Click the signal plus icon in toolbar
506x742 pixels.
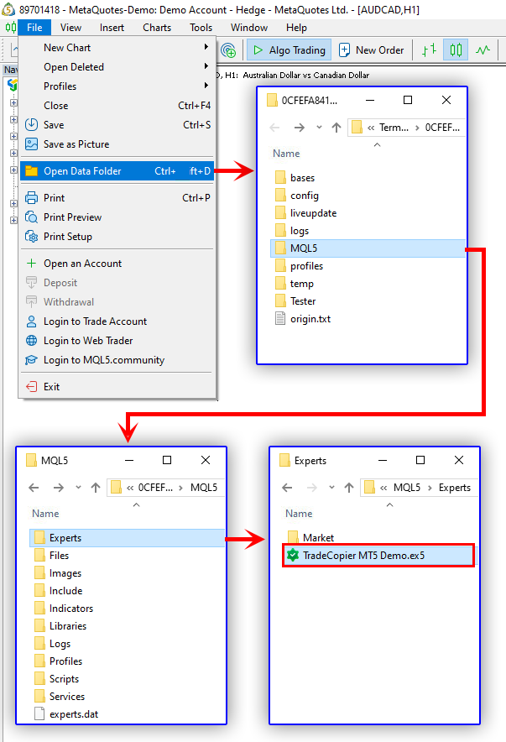click(x=228, y=50)
